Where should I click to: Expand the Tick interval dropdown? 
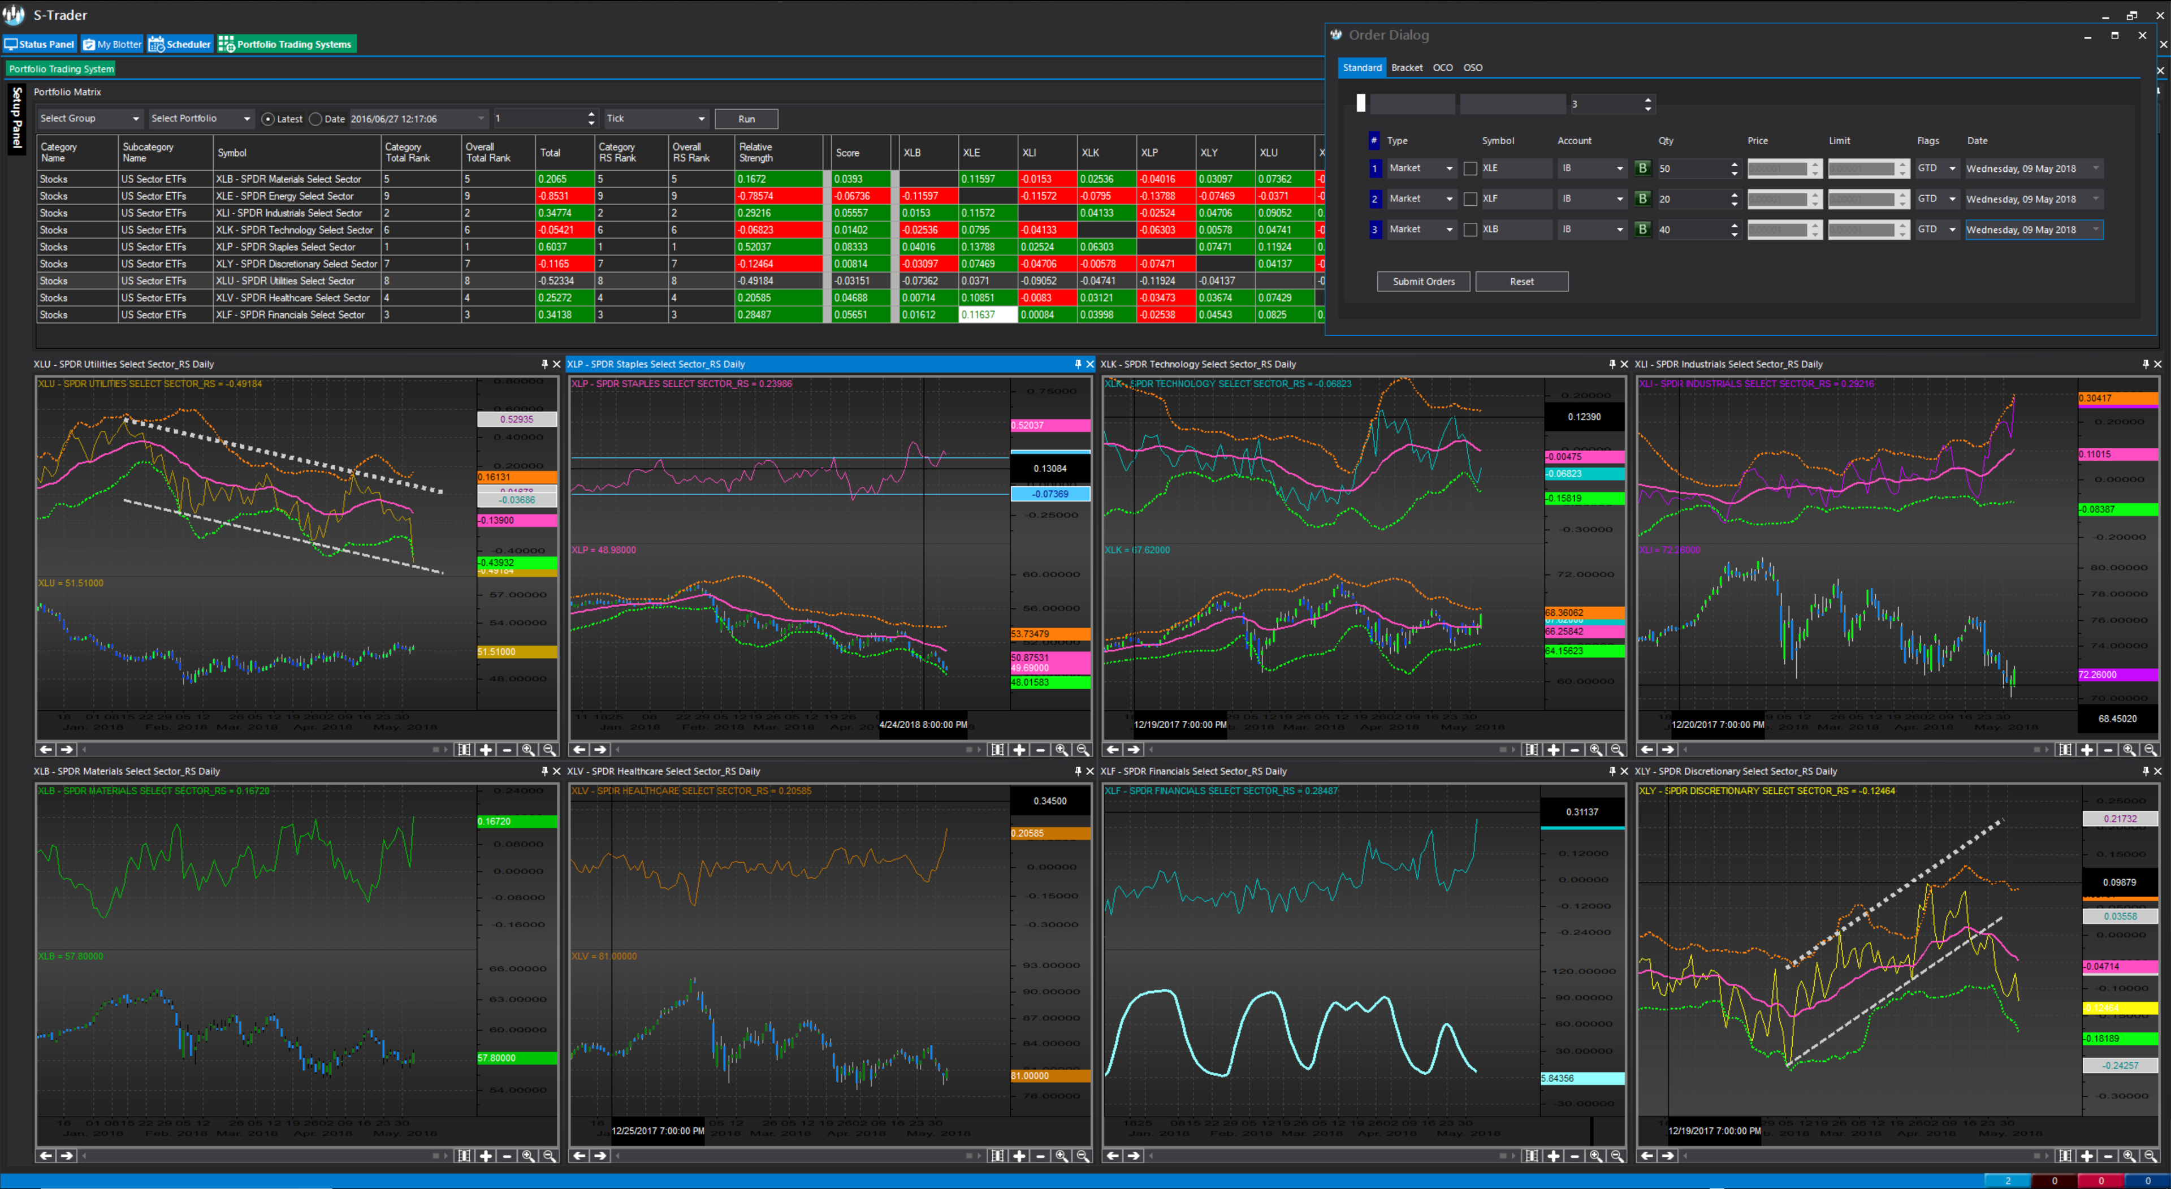pos(656,119)
